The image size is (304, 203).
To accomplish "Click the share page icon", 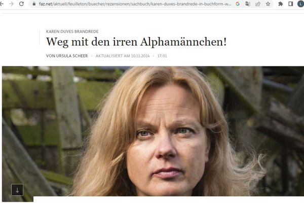I will click(x=258, y=4).
